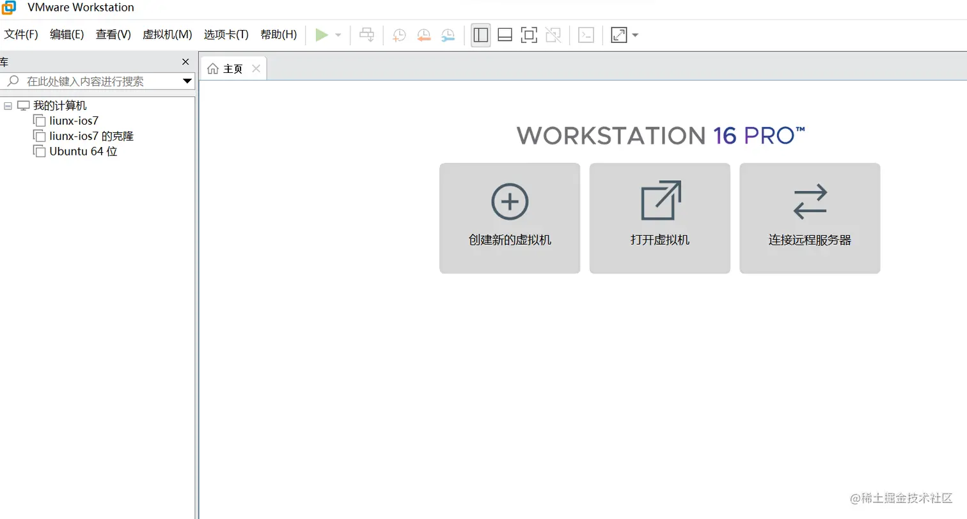Open the 选项卡(T) menu
The width and height of the screenshot is (967, 519).
(x=226, y=35)
